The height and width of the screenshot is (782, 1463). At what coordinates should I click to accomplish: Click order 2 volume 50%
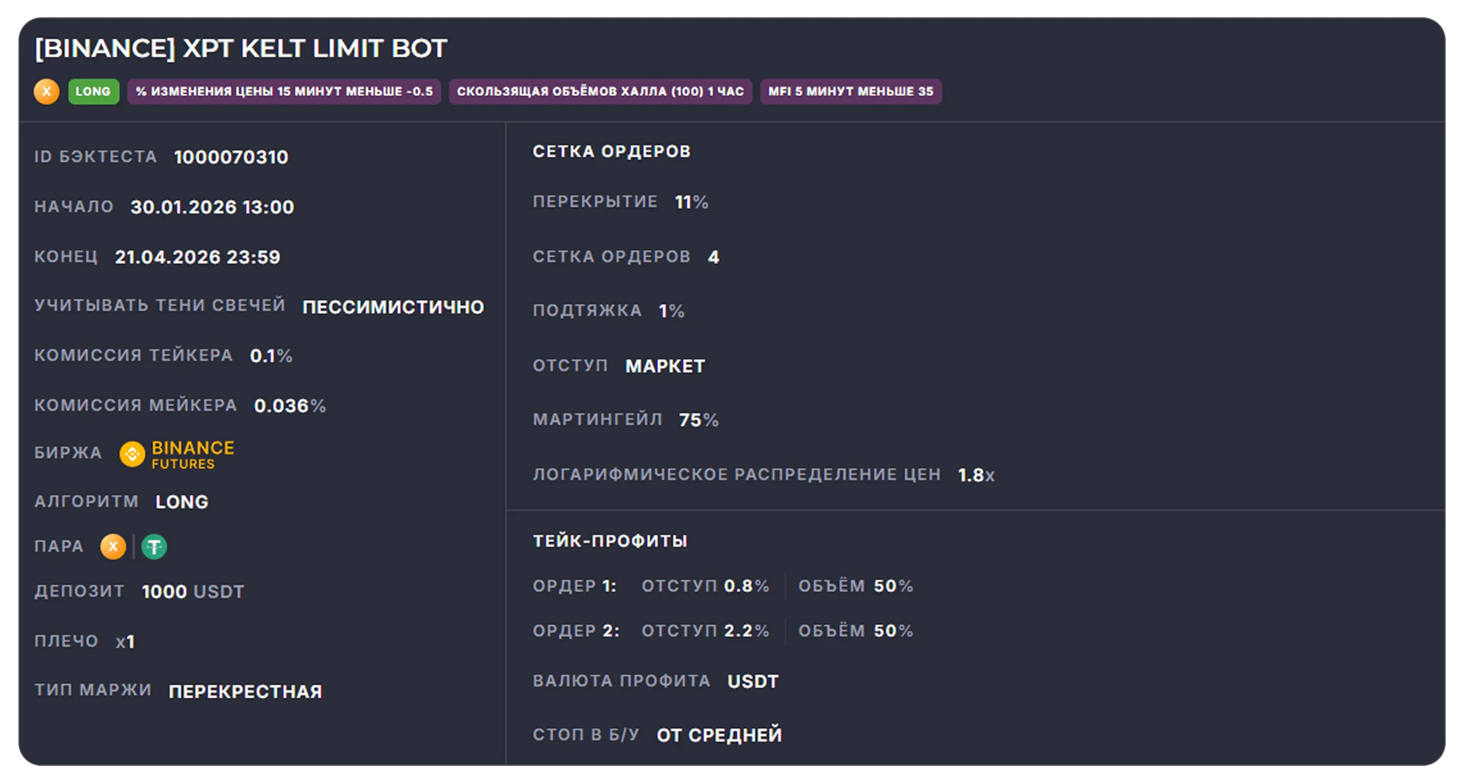click(x=893, y=631)
